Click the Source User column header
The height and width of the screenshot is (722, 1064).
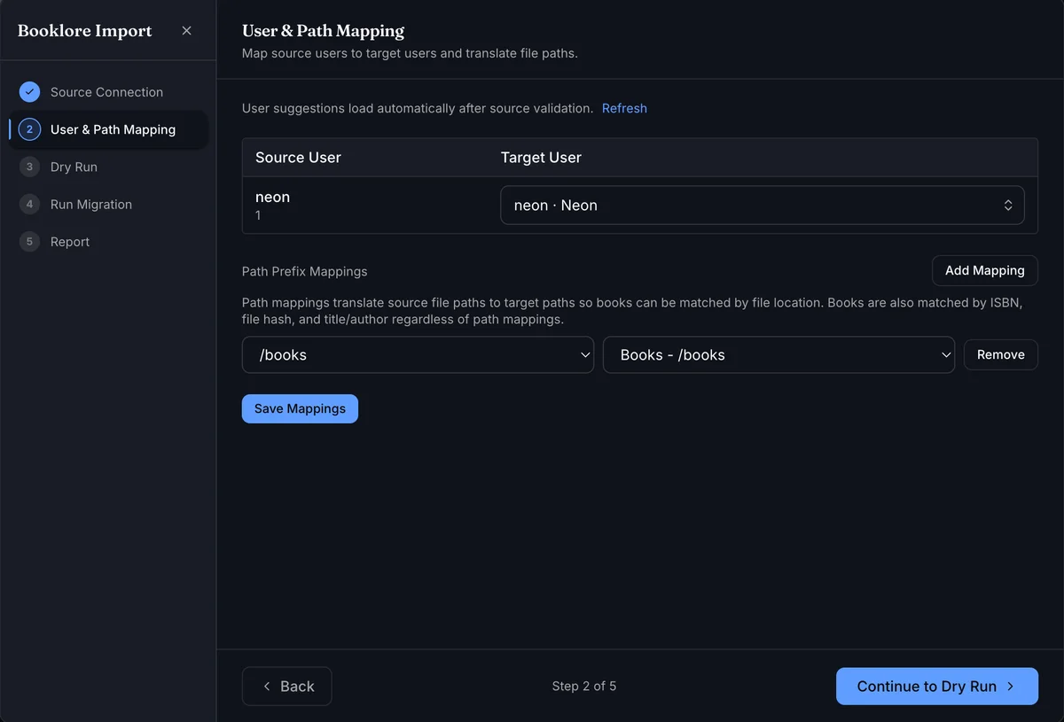[x=298, y=158]
